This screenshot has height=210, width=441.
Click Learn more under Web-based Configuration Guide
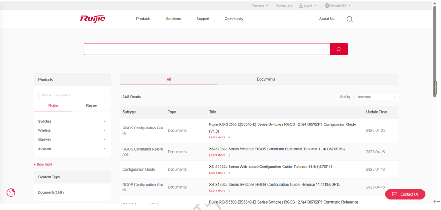tap(220, 173)
